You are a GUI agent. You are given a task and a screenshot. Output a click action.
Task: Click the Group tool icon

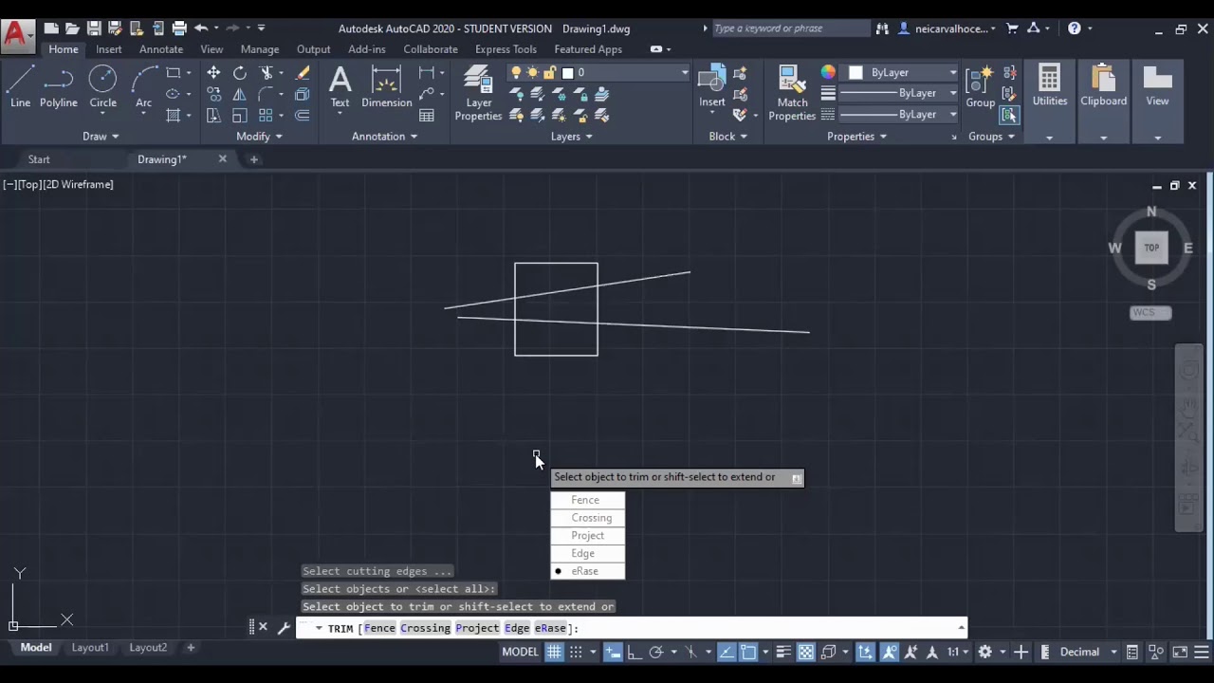pyautogui.click(x=981, y=86)
